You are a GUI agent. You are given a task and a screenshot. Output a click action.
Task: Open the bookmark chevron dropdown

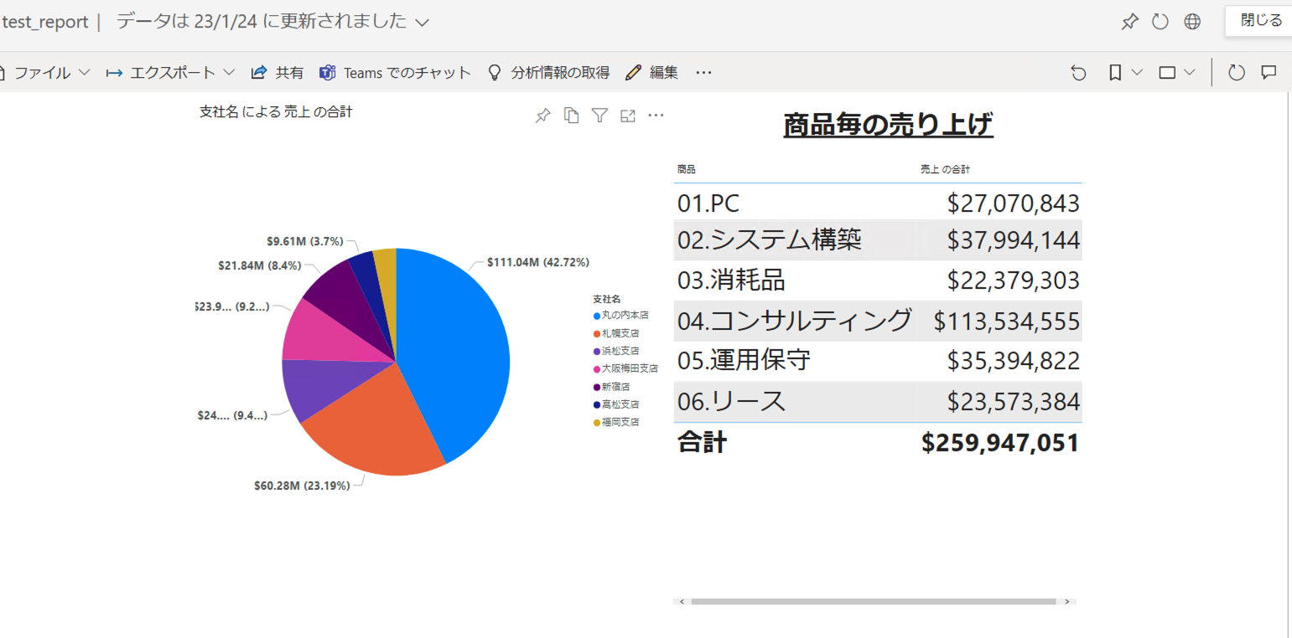pos(1137,73)
